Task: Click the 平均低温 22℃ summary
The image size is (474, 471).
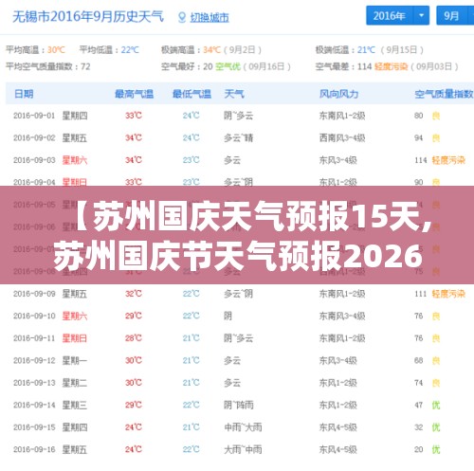Action: point(109,50)
